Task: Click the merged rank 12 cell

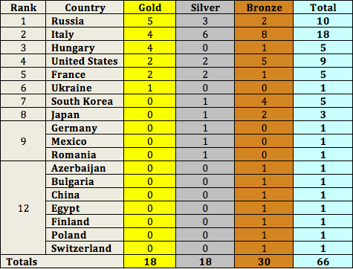Action: (23, 208)
